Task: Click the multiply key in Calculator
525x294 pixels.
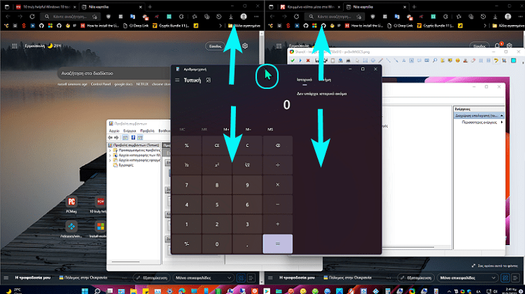Action: tap(278, 185)
